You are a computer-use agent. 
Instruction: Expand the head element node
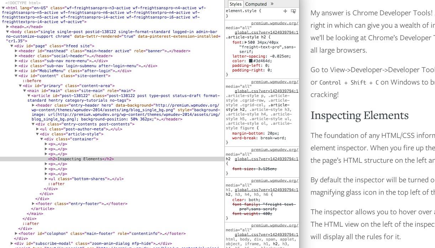[8, 27]
